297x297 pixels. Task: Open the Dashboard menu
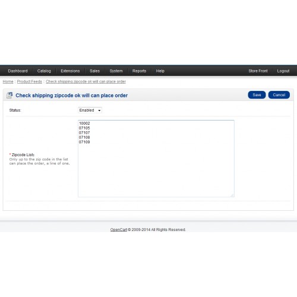coord(18,71)
